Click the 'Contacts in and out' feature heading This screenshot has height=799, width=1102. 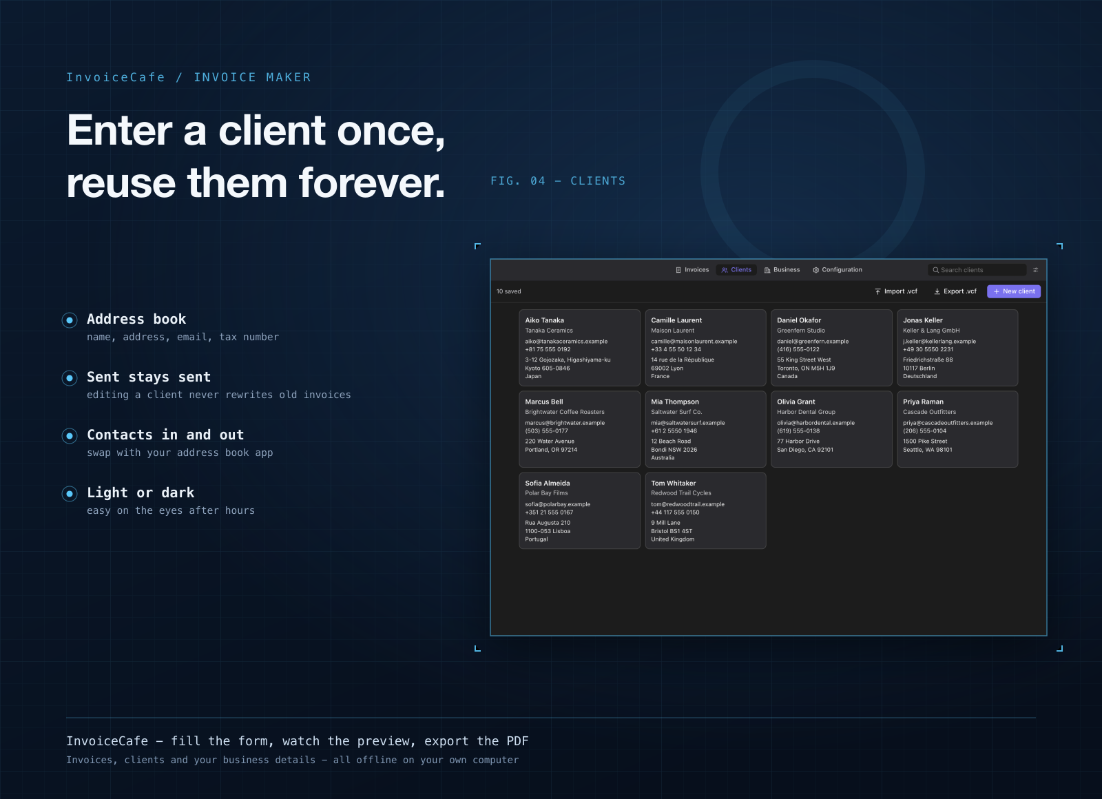click(x=165, y=435)
